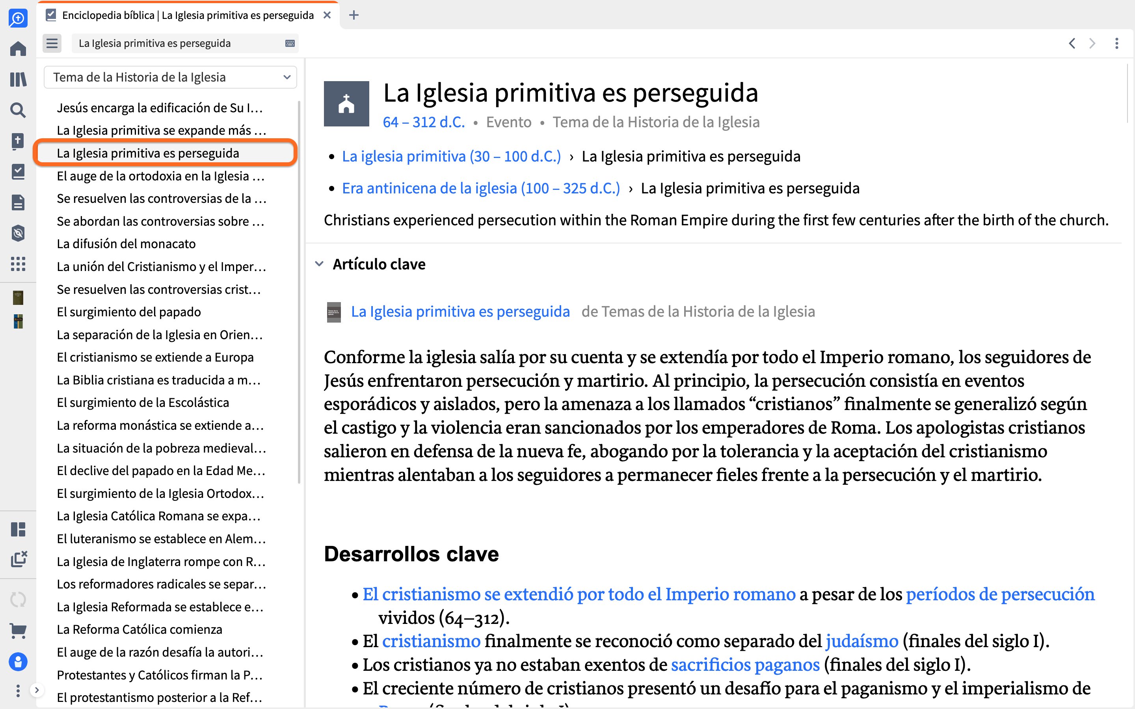This screenshot has width=1135, height=709.
Task: Open the magnifier Search icon in sidebar
Action: 18,110
